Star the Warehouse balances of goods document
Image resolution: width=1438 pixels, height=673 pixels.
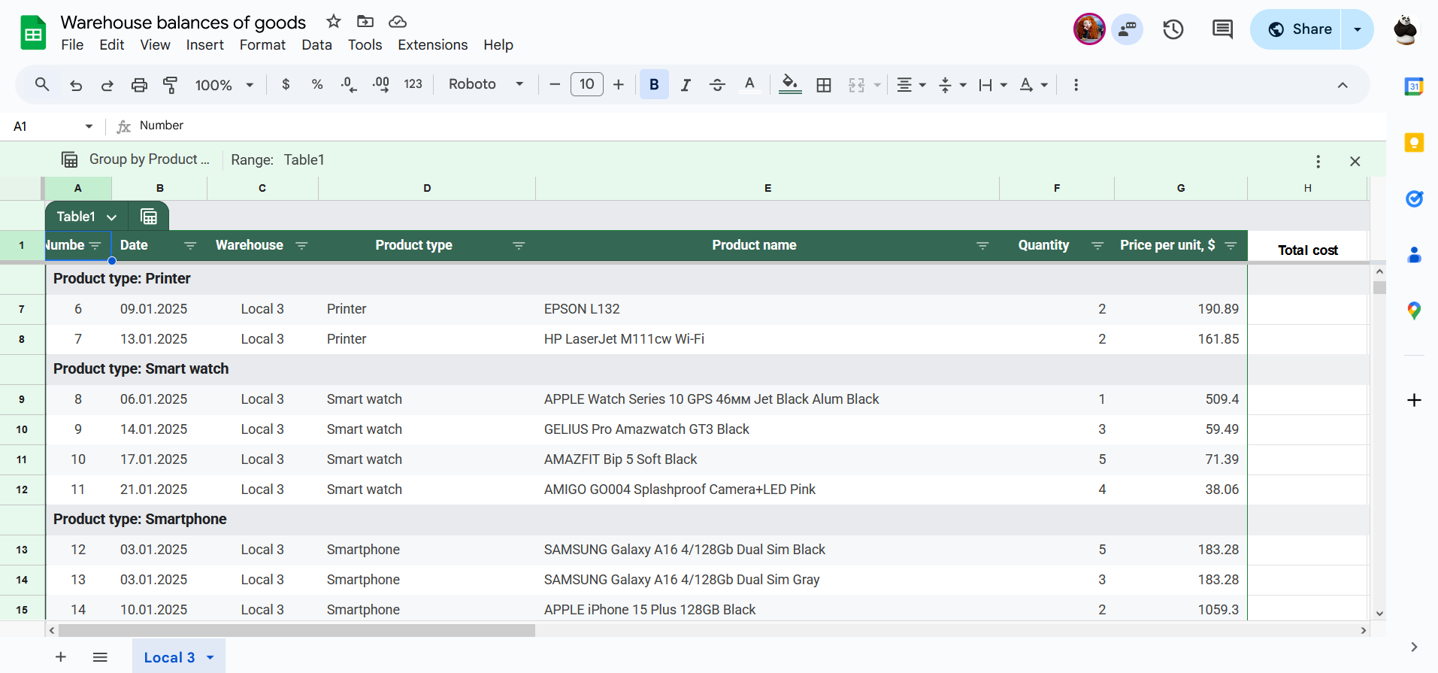click(334, 21)
